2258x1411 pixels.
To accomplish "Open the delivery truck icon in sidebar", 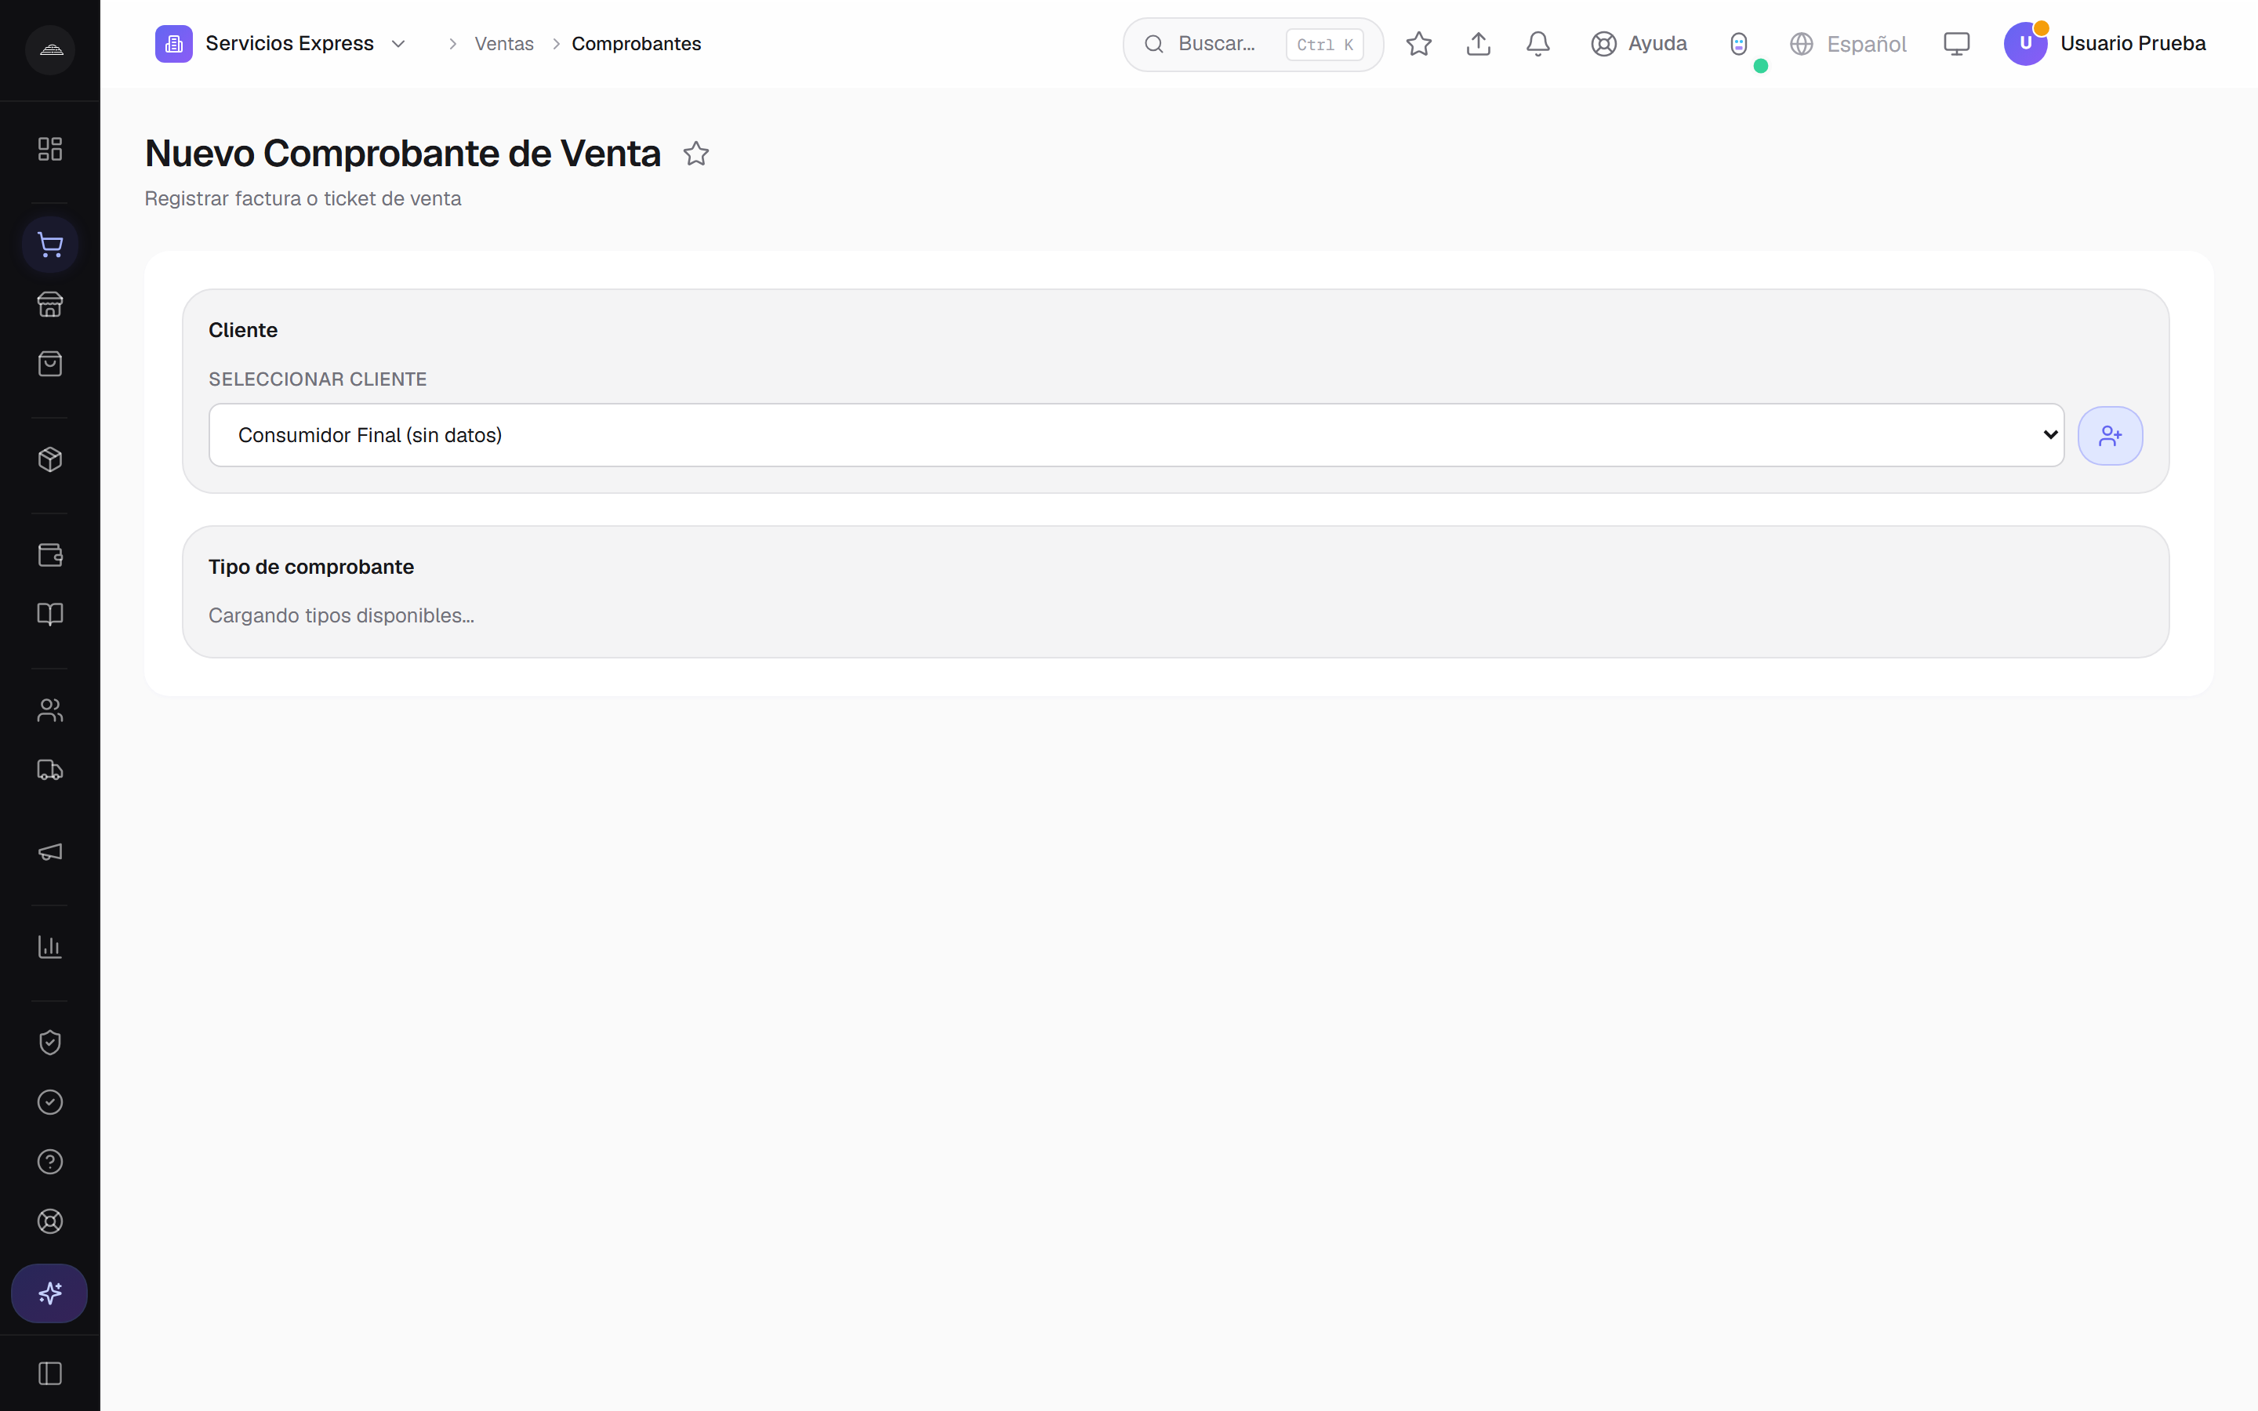I will pos(50,770).
